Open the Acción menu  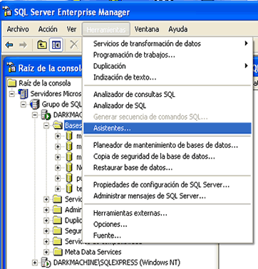48,29
